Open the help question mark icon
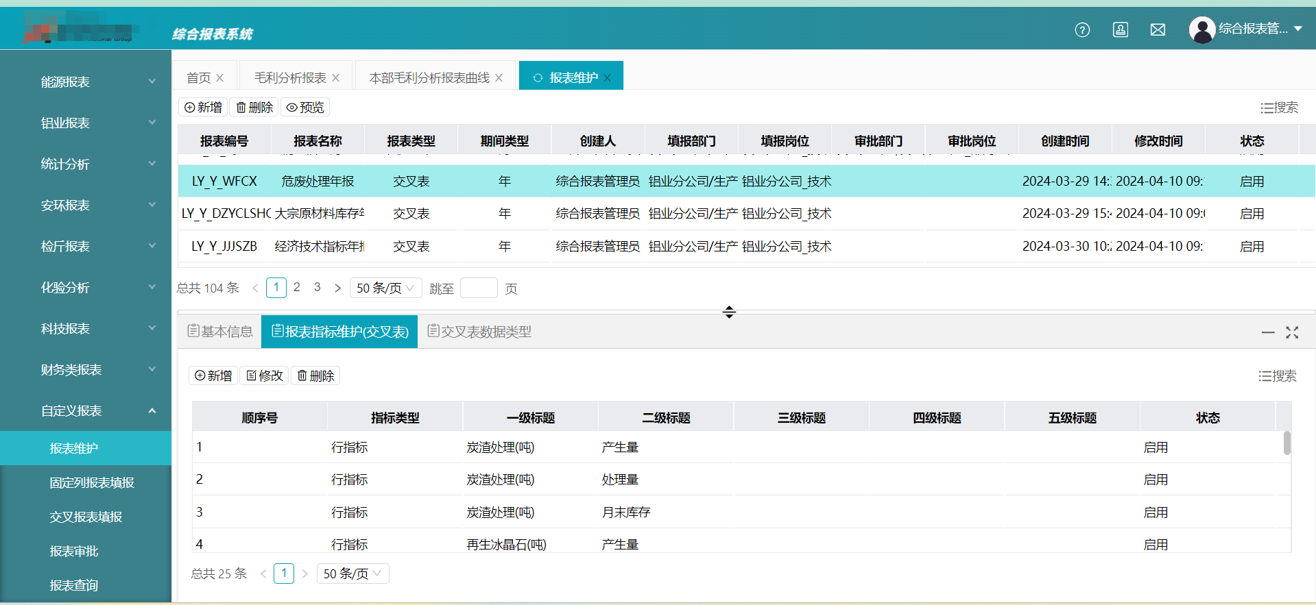 [1082, 29]
